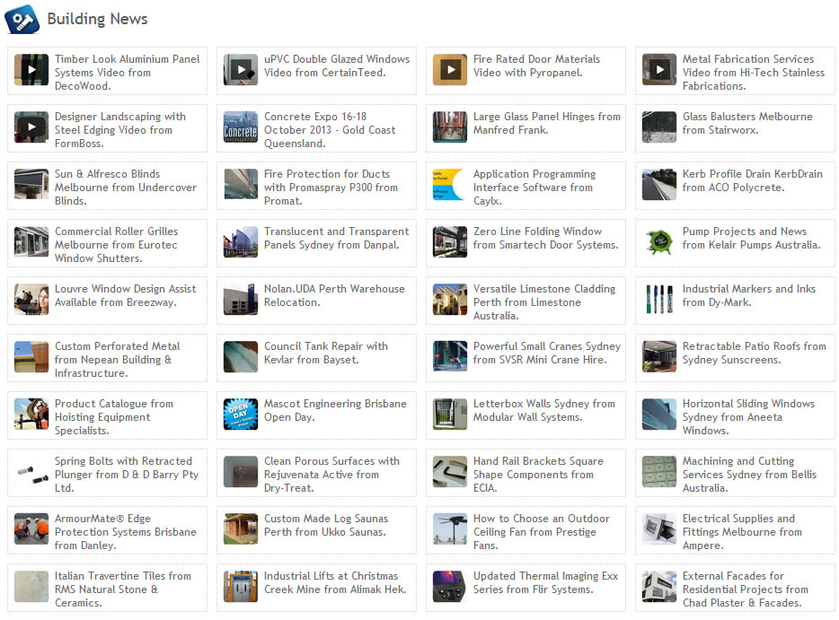The image size is (839, 620).
Task: Follow the Fire Rated Door Materials Pyropanel link
Action: click(536, 65)
